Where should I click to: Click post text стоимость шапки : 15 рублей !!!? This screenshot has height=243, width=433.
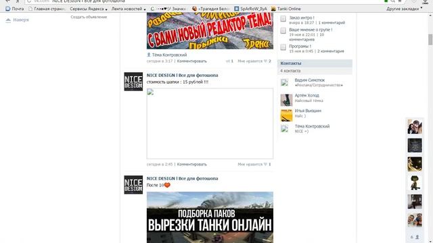(x=177, y=82)
